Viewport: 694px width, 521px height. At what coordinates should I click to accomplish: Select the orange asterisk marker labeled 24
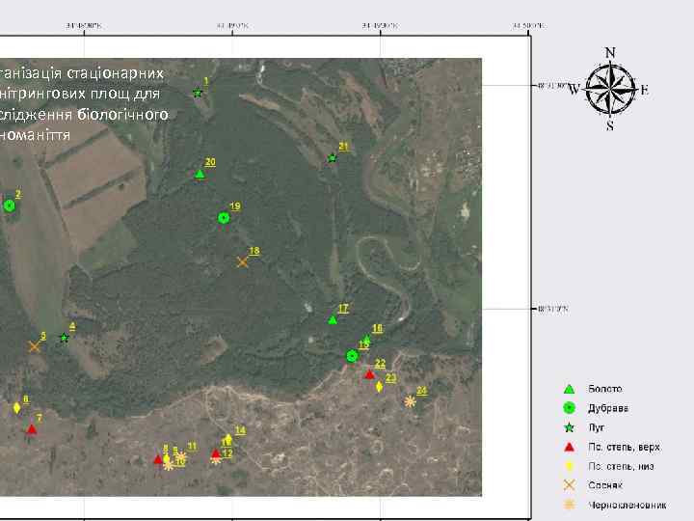click(411, 401)
